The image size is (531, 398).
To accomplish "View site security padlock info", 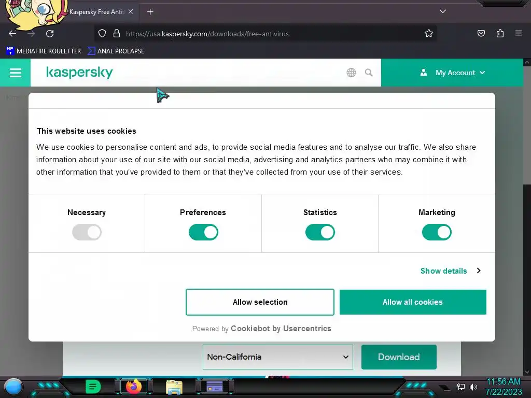I will [x=117, y=34].
